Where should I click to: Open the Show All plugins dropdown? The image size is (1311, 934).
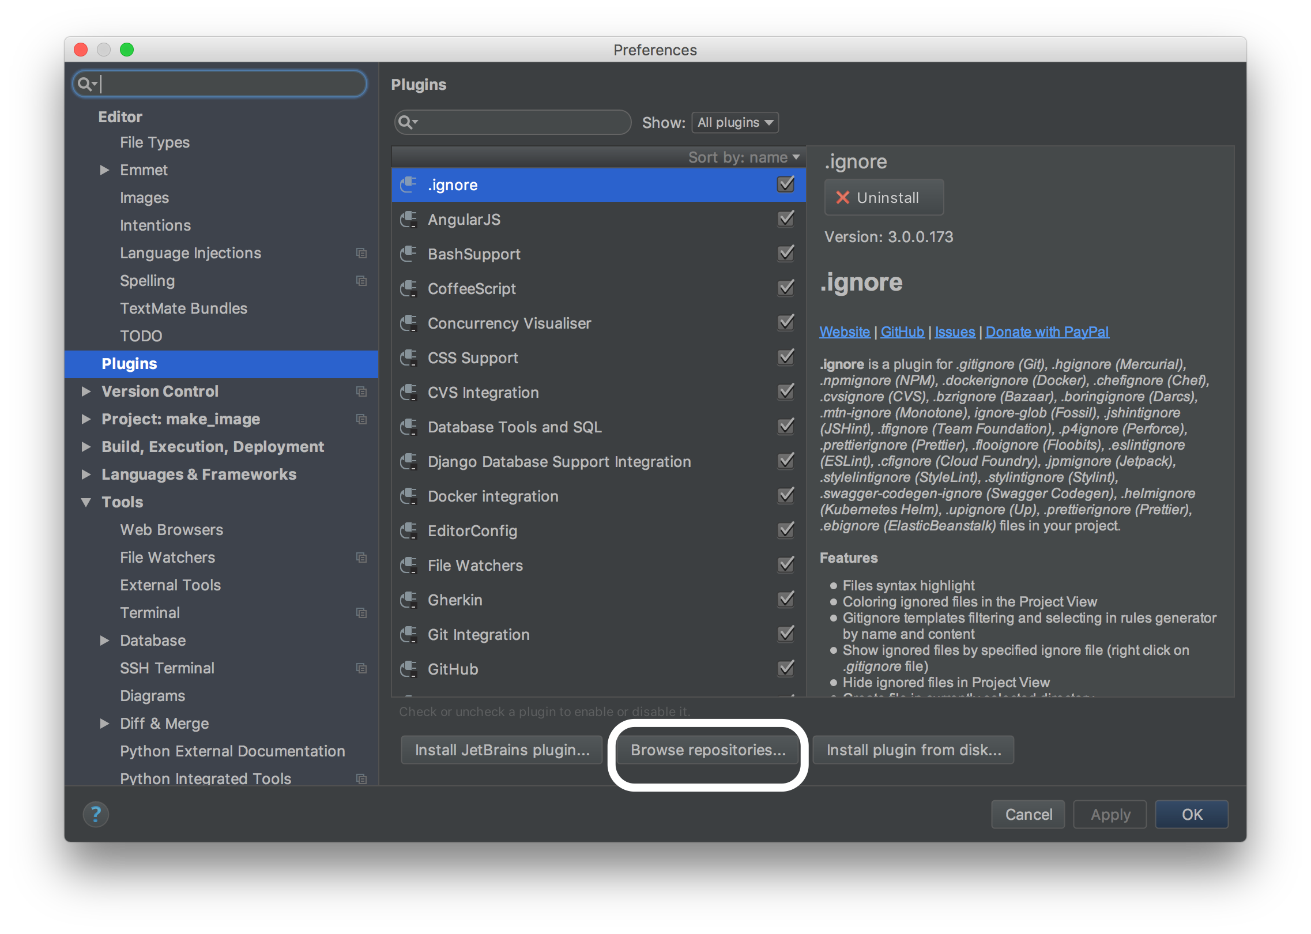point(734,122)
